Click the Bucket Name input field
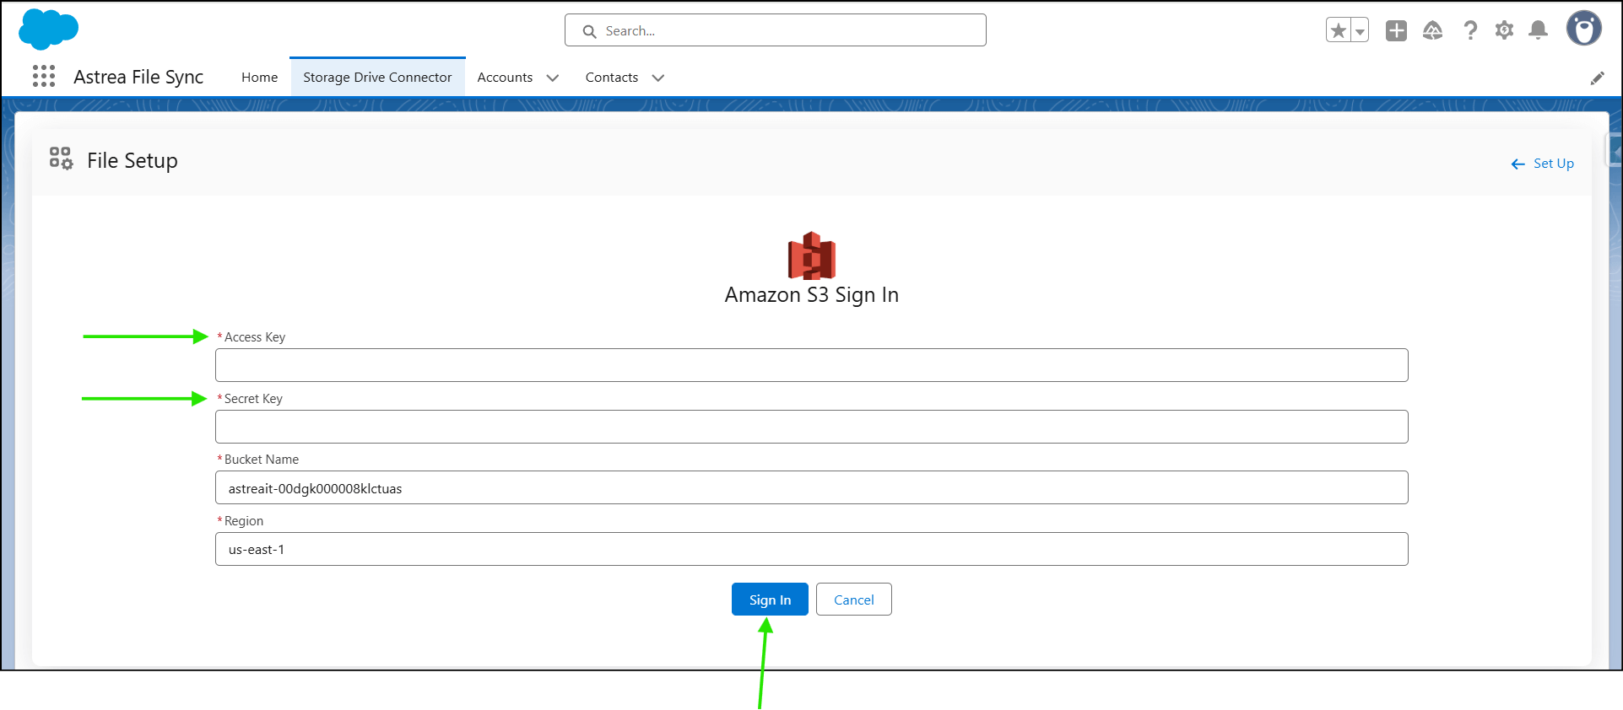Image resolution: width=1623 pixels, height=710 pixels. point(811,487)
